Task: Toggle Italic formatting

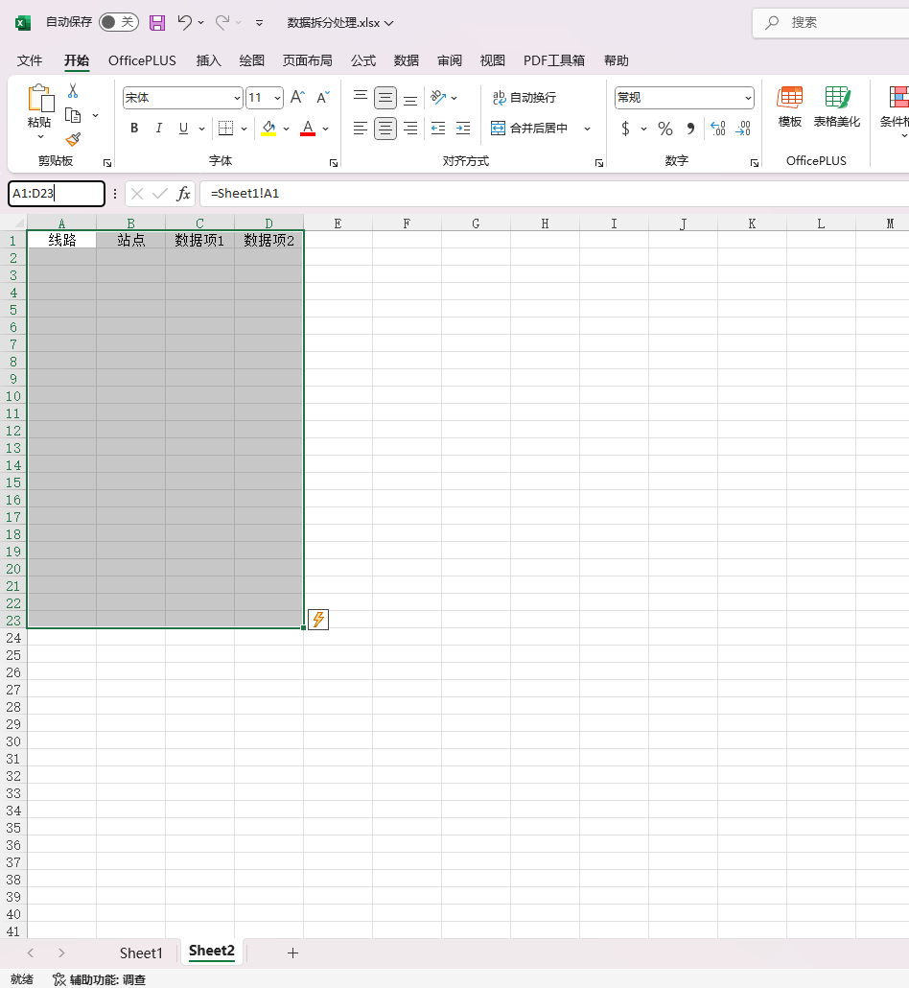Action: 159,129
